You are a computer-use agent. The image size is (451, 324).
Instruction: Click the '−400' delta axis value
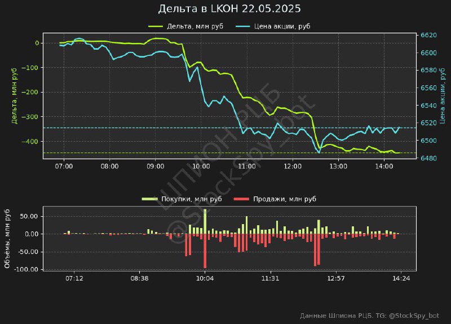[30, 142]
